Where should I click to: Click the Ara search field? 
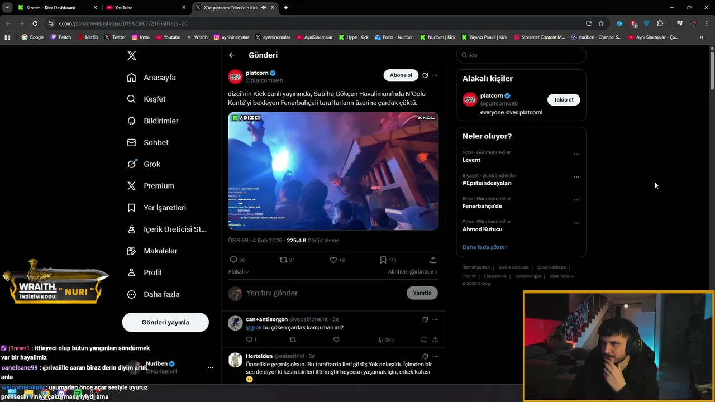(521, 55)
